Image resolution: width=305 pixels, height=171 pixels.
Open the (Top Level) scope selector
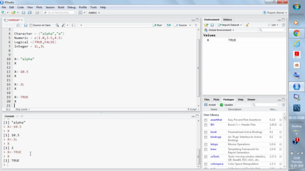(22, 109)
